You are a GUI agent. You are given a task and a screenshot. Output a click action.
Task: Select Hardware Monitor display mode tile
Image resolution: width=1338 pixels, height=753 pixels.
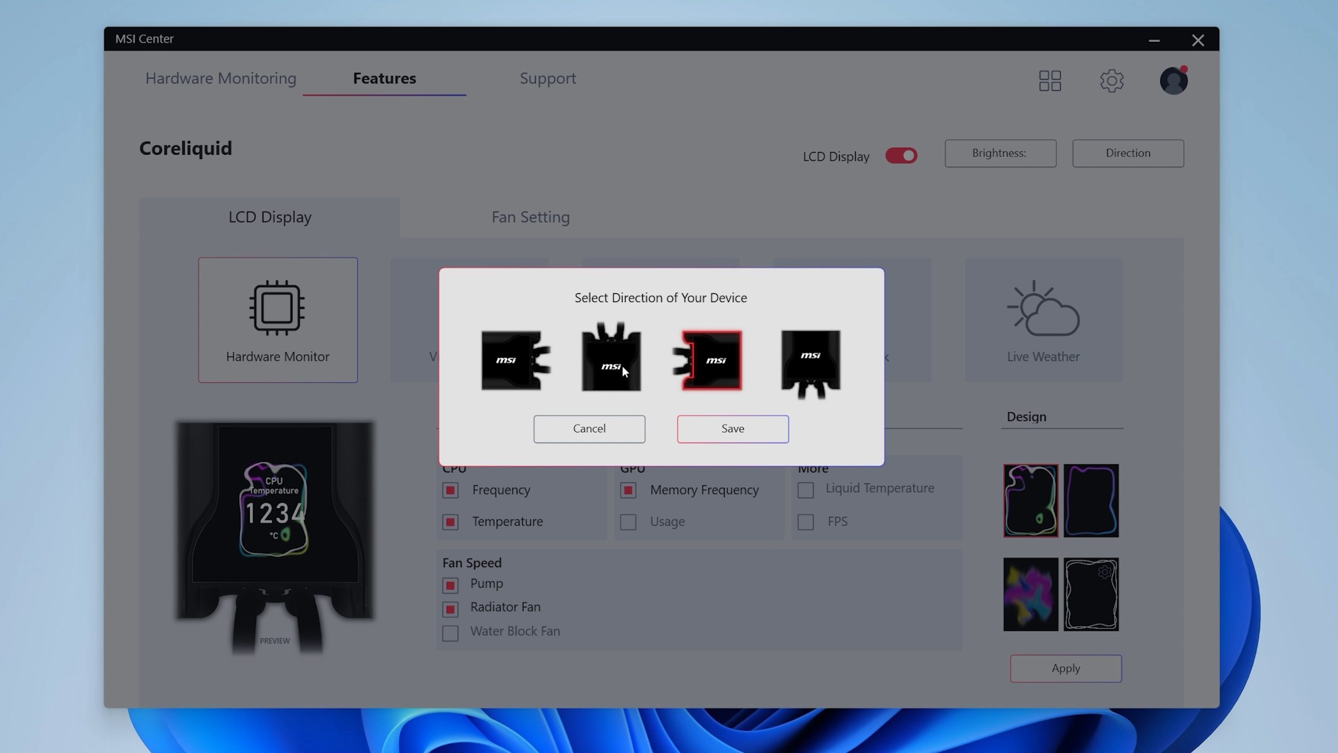pos(278,320)
